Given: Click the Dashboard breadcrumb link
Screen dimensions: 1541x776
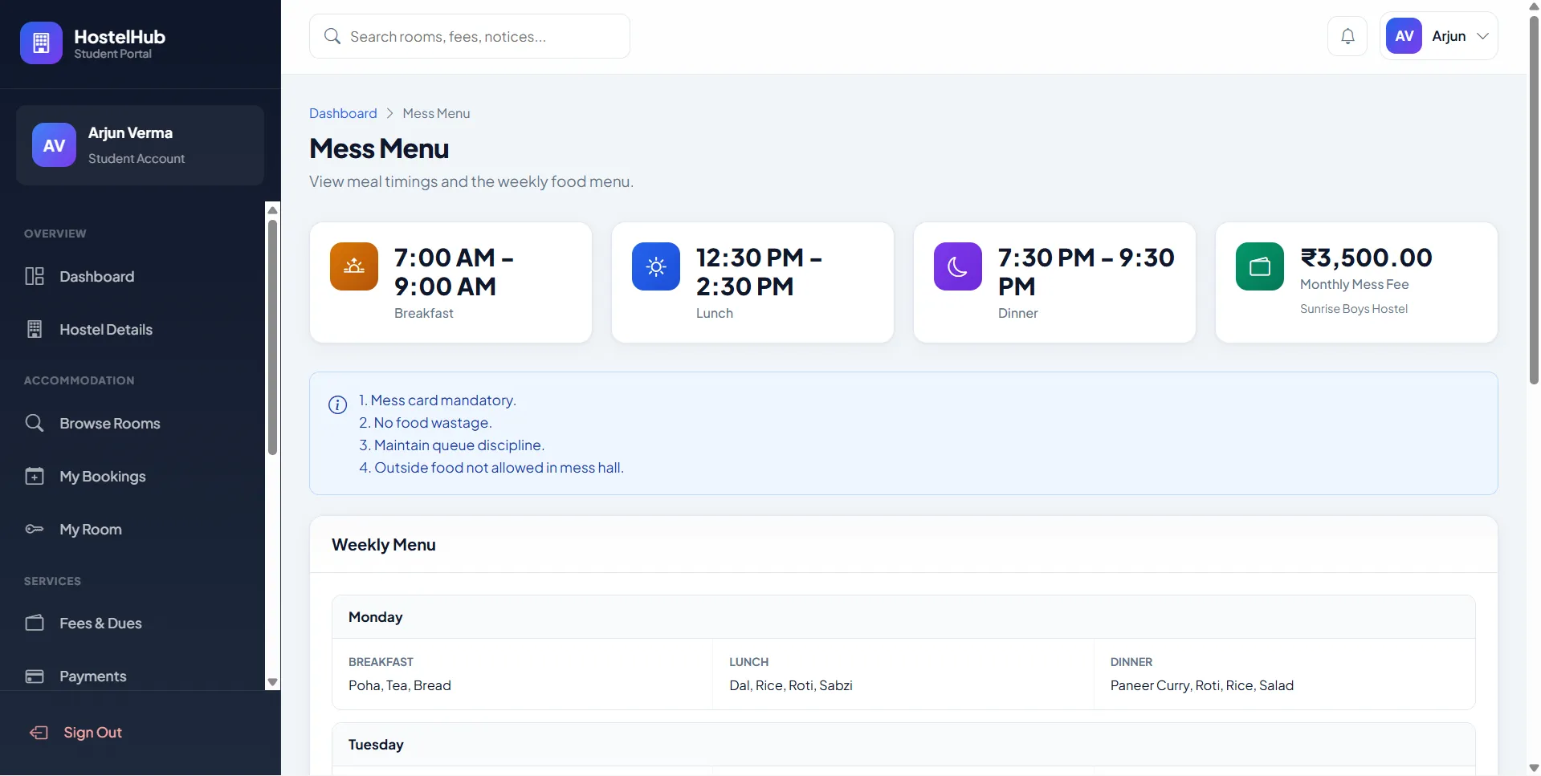Looking at the screenshot, I should click(x=343, y=113).
